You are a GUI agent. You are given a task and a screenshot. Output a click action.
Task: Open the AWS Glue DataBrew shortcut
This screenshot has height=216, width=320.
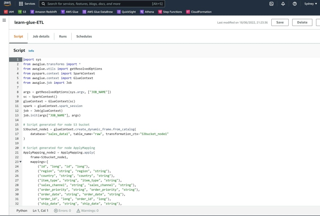[97, 12]
